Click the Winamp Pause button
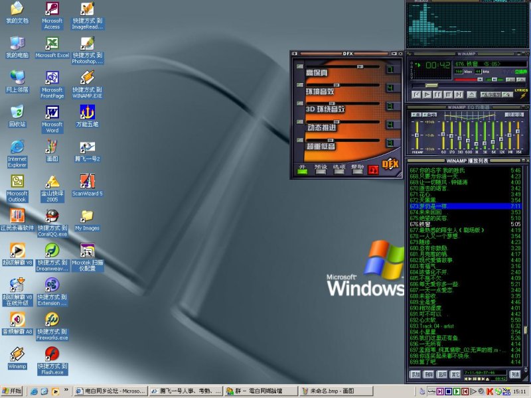Image resolution: width=531 pixels, height=398 pixels. 437,95
